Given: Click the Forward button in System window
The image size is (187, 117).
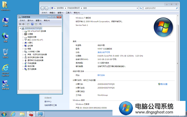Looking at the screenshot, I should click(x=46, y=8).
